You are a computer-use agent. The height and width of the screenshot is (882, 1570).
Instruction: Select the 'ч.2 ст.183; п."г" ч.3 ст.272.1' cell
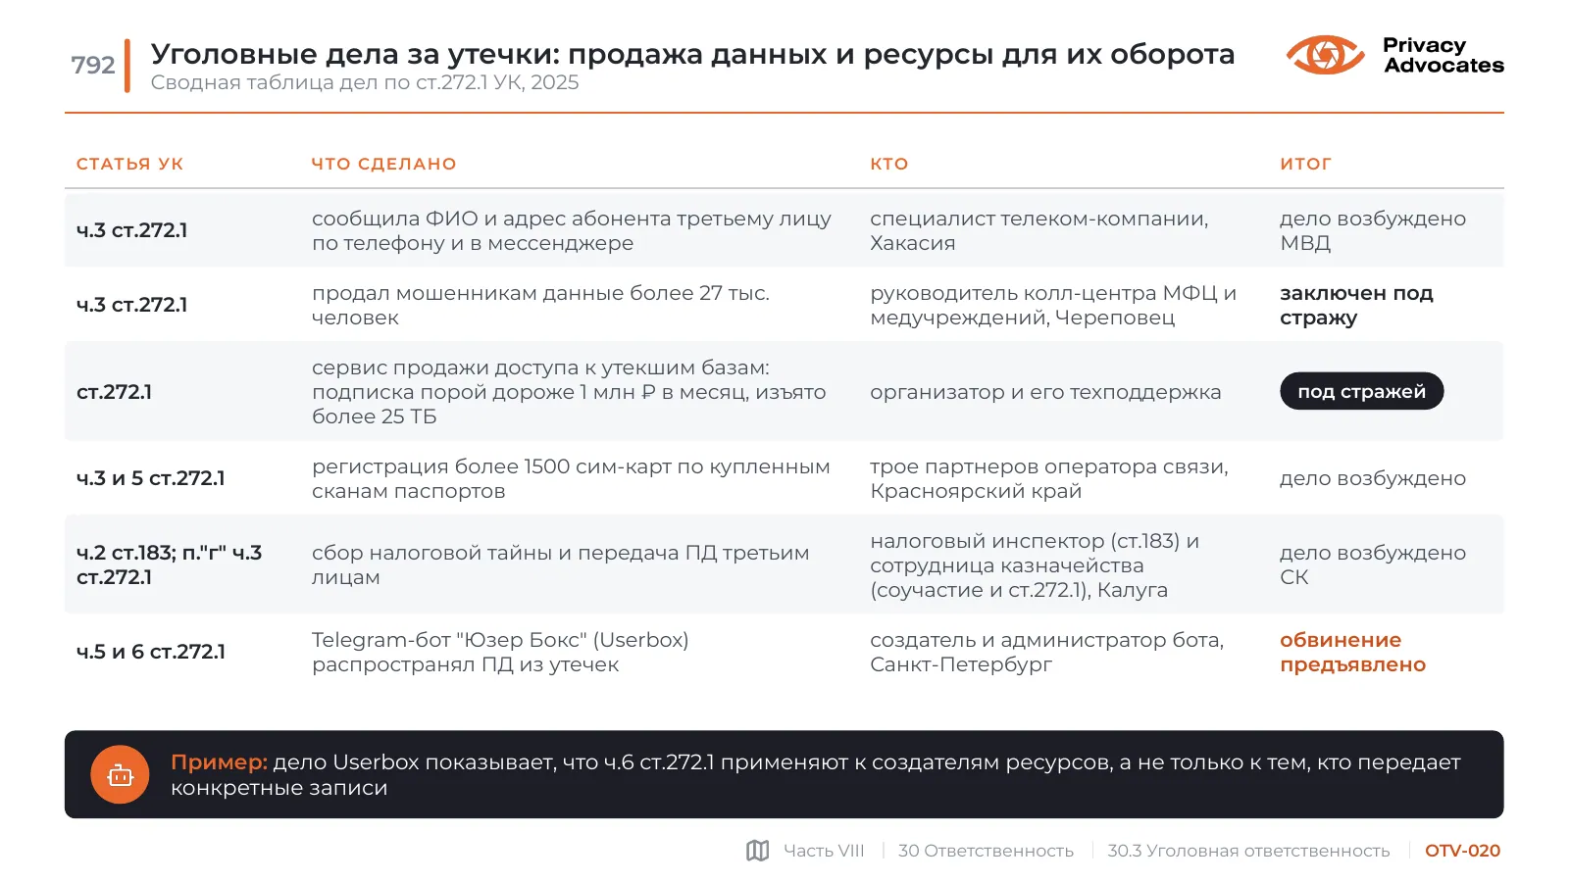169,564
